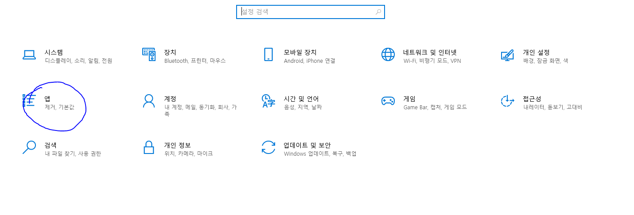Click the text 'Windows 업데이트, 복구, 백업'
Image resolution: width=634 pixels, height=215 pixels.
pyautogui.click(x=320, y=154)
